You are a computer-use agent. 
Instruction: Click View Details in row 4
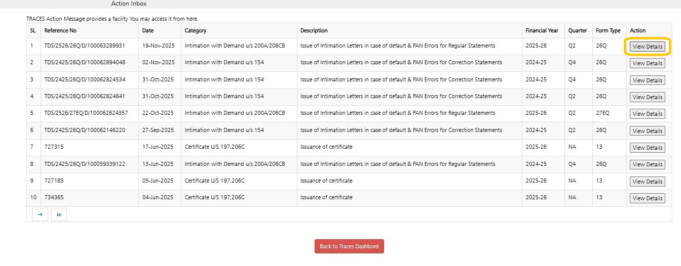tap(647, 97)
